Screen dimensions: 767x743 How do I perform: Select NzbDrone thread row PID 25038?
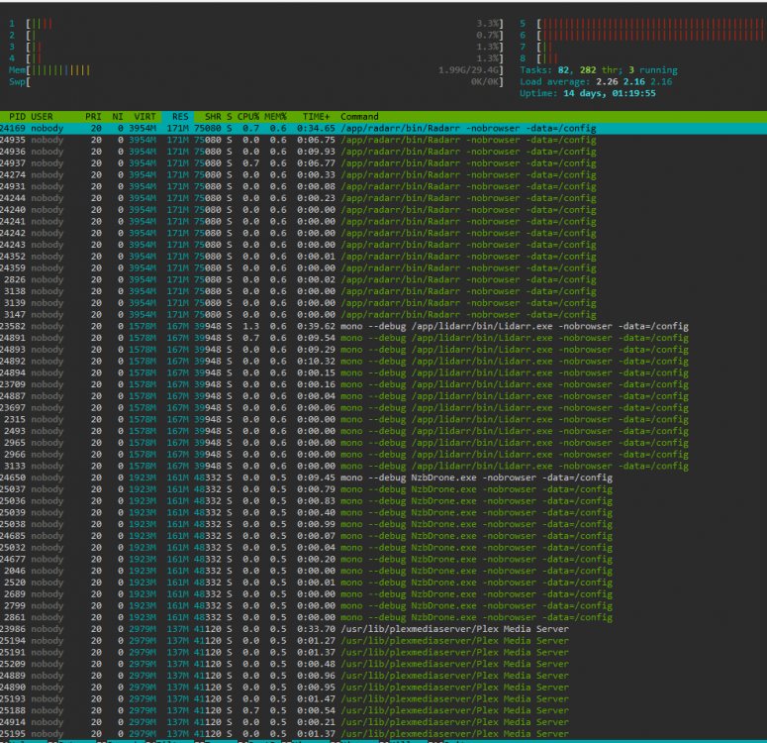[384, 524]
